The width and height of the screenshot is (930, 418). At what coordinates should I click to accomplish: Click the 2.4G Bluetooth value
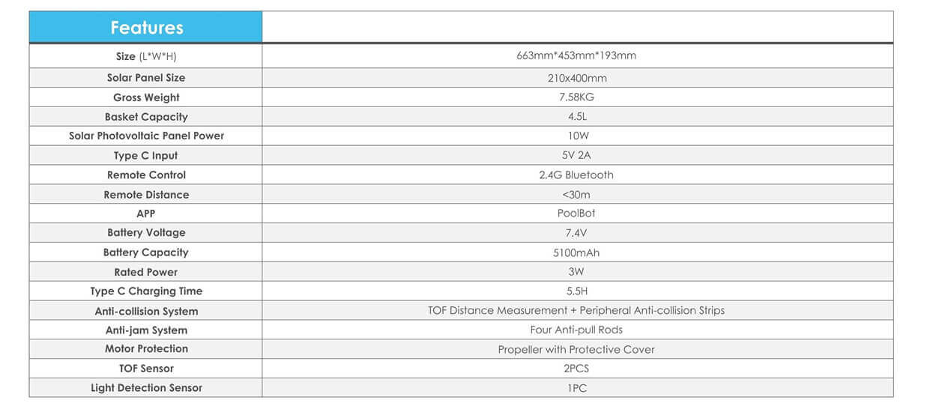[576, 175]
